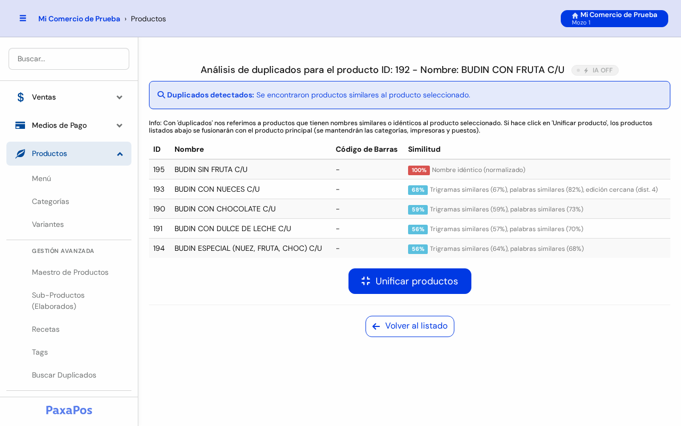Click the Nombre column header

[x=189, y=149]
